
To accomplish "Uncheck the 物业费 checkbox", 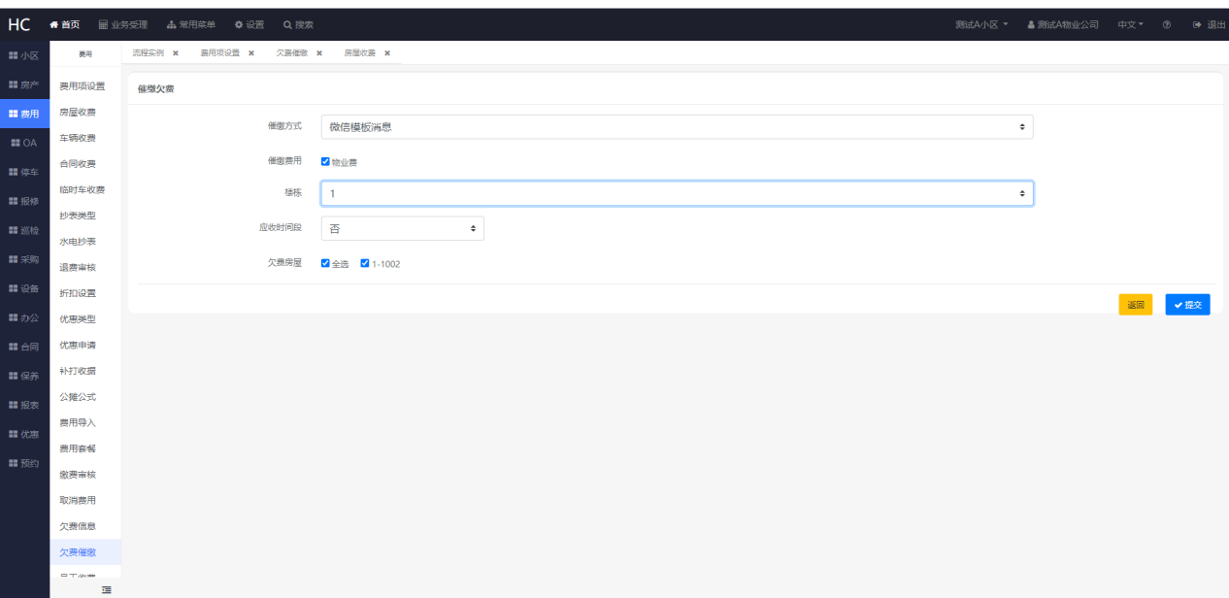I will coord(325,162).
